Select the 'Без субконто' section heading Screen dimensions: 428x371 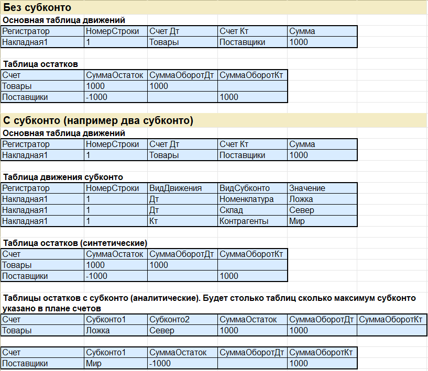point(37,8)
